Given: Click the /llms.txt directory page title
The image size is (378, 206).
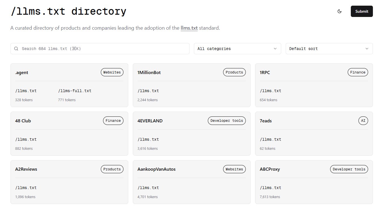Looking at the screenshot, I should [x=68, y=11].
